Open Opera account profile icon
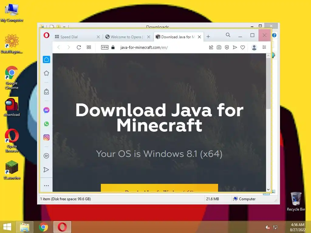This screenshot has width=311, height=233. (254, 47)
